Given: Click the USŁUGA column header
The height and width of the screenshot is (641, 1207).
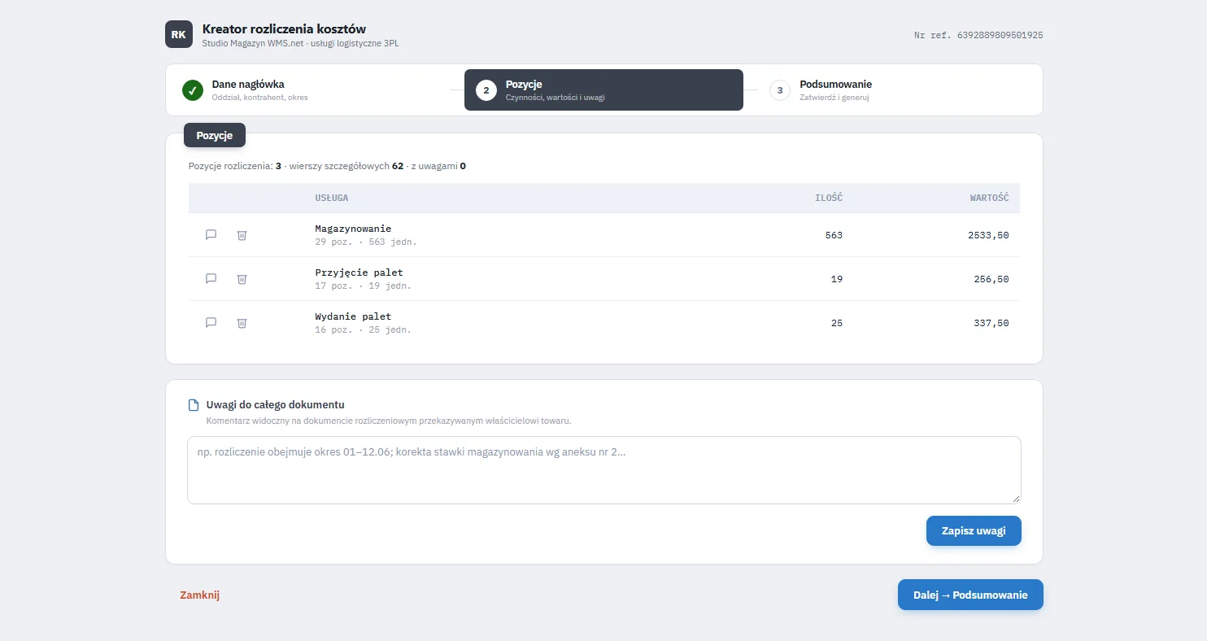Looking at the screenshot, I should pyautogui.click(x=332, y=198).
